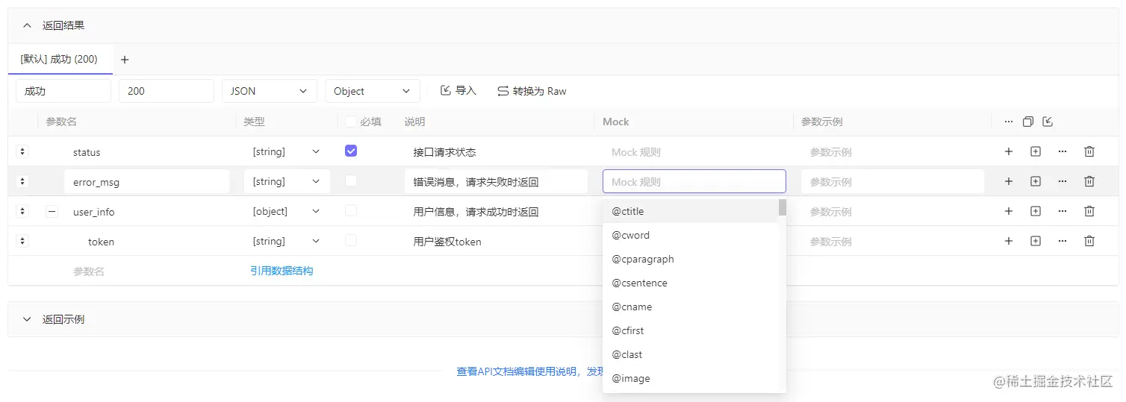Image resolution: width=1126 pixels, height=402 pixels.
Task: Click the response name field 成功
Action: coord(63,91)
